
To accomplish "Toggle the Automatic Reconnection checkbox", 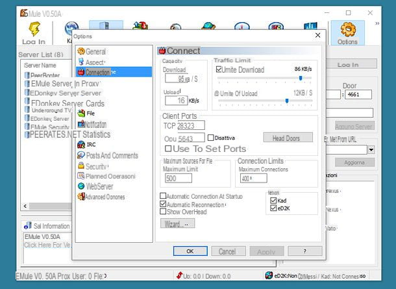I will tap(163, 204).
